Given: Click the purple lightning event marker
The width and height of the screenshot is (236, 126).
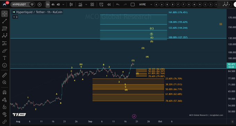Looking at the screenshot, I should [x=134, y=116].
